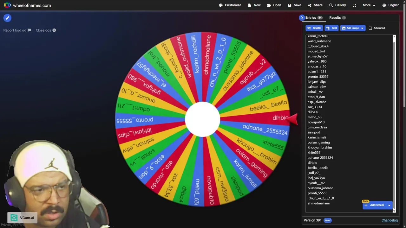Select entry 'lbhjawi_clips' in the list
The image size is (406, 228).
click(x=317, y=82)
